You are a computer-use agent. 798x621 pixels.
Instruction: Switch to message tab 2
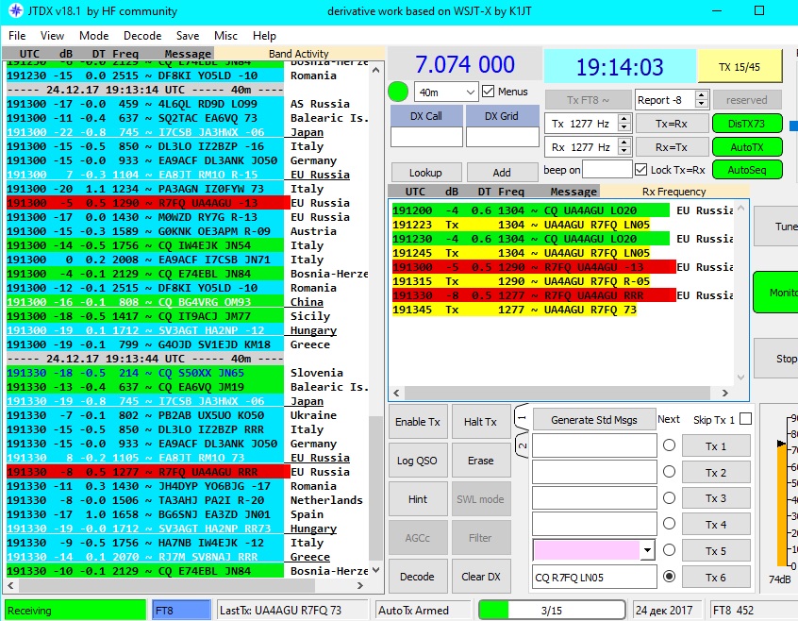(x=522, y=445)
